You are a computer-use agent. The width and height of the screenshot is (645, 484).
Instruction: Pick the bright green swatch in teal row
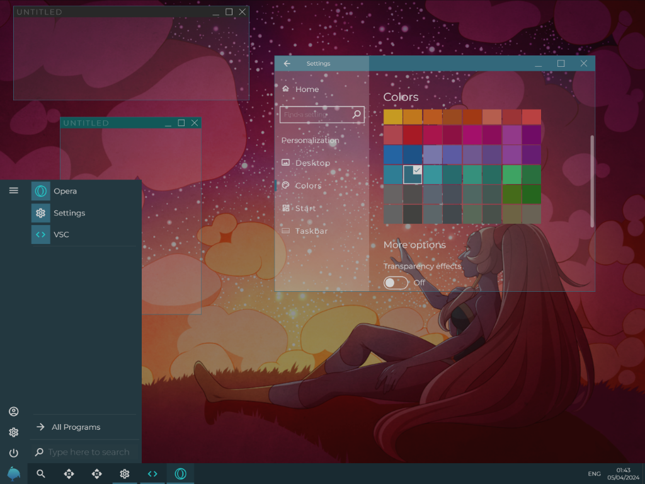pos(511,175)
